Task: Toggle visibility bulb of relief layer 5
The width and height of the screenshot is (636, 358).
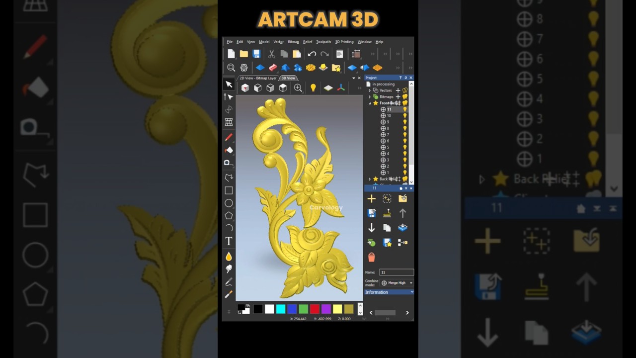Action: (x=404, y=147)
